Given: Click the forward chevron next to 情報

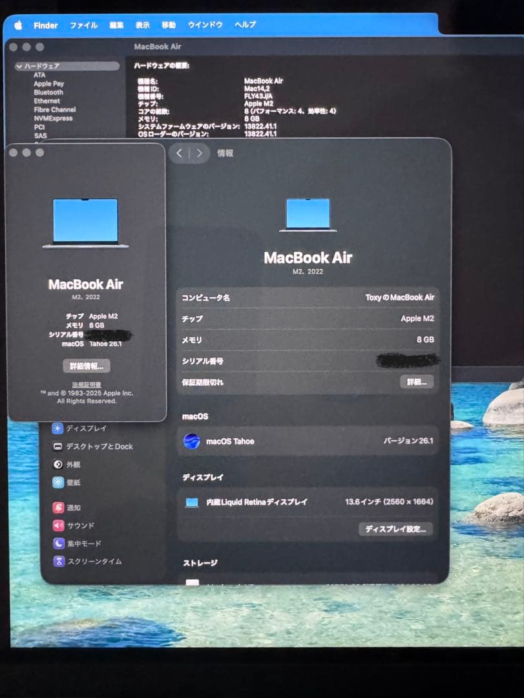Looking at the screenshot, I should point(200,153).
